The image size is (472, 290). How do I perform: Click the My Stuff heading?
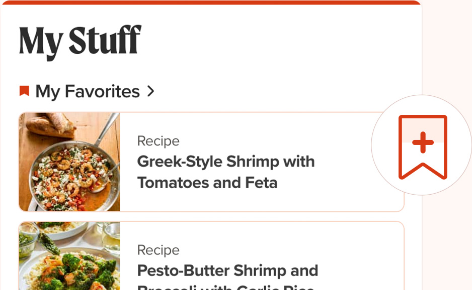click(x=80, y=41)
